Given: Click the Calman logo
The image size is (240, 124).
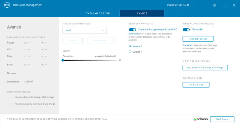Looking at the screenshot, I should [x=200, y=119].
